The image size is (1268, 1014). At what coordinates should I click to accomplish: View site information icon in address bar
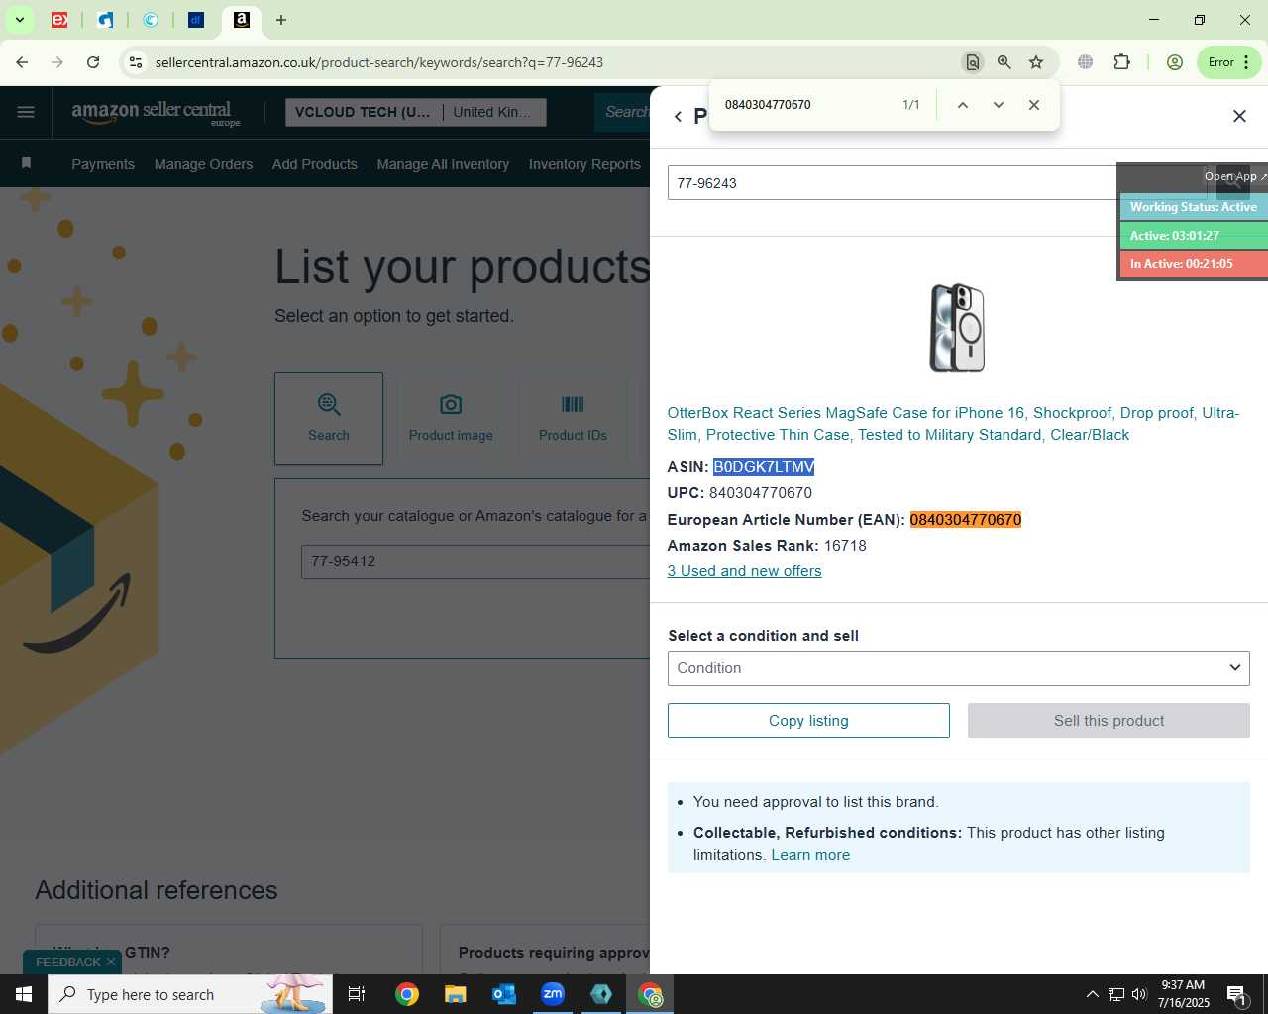point(136,62)
